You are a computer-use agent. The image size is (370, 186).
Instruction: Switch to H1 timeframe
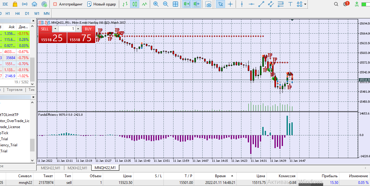coord(8,14)
